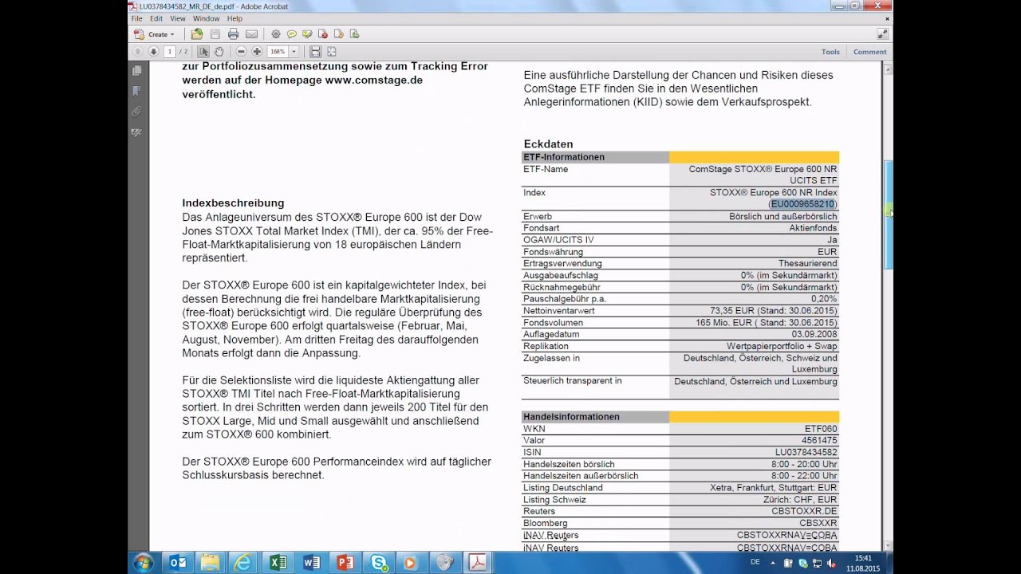
Task: Click the delete pages toolbar icon
Action: pos(323,34)
